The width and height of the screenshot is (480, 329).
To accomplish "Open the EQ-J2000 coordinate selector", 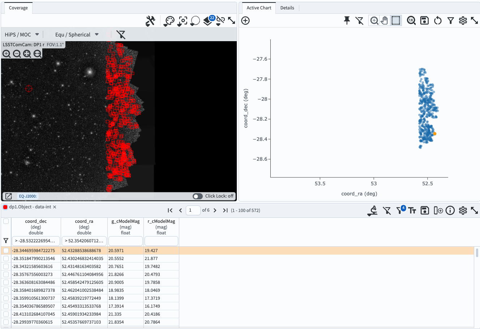I will [27, 196].
